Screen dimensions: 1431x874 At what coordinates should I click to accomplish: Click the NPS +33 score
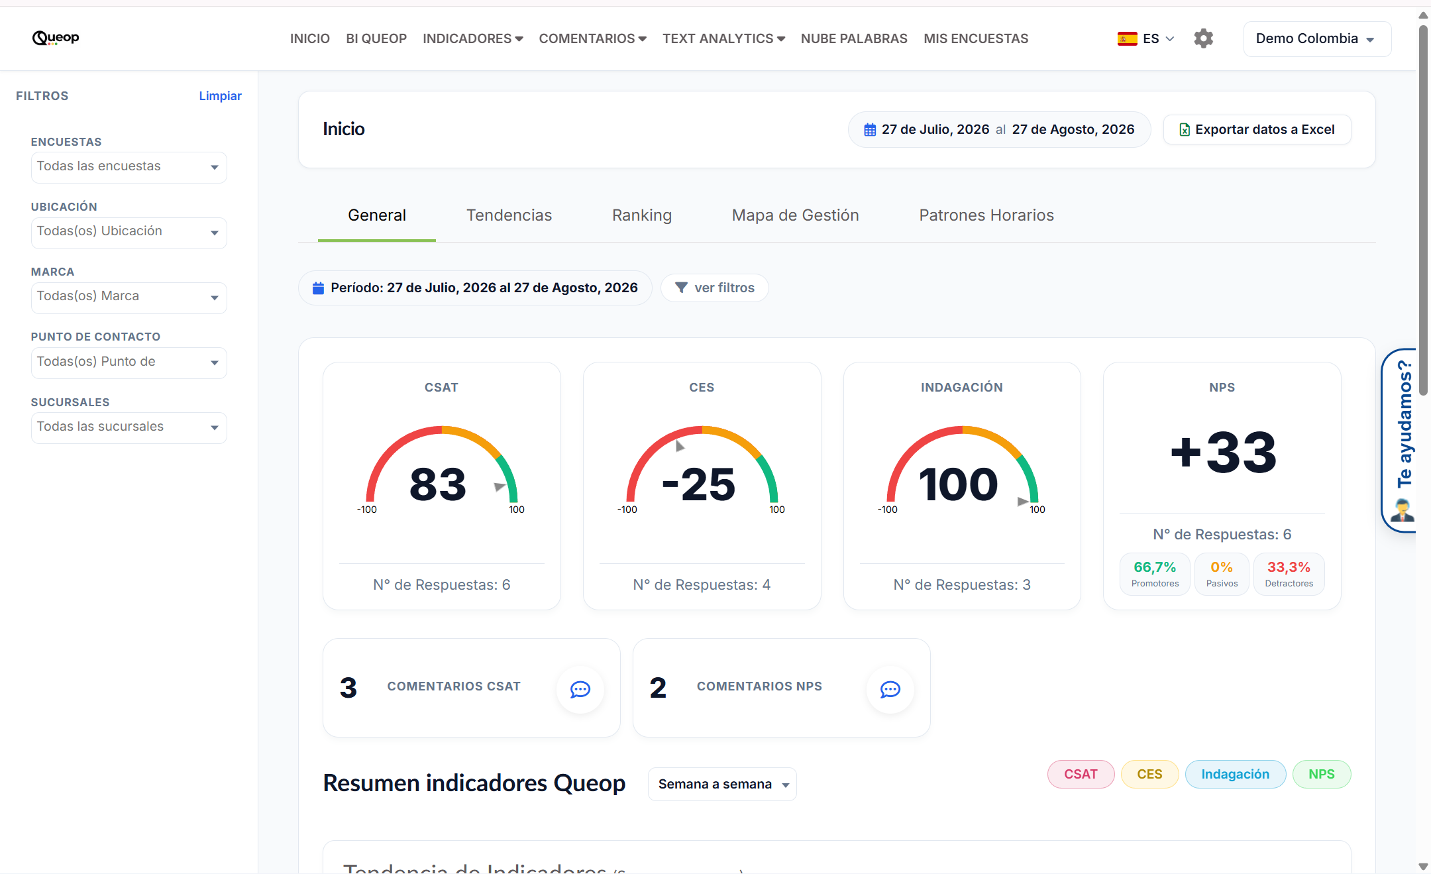1222,453
